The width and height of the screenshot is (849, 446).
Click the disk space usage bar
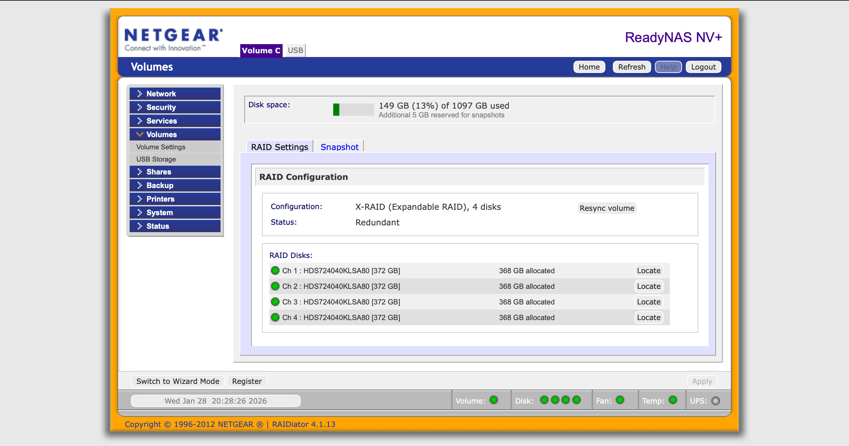click(x=353, y=109)
